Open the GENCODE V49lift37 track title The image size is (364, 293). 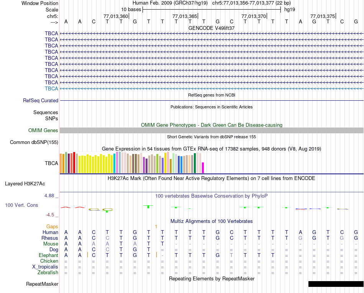coord(212,28)
